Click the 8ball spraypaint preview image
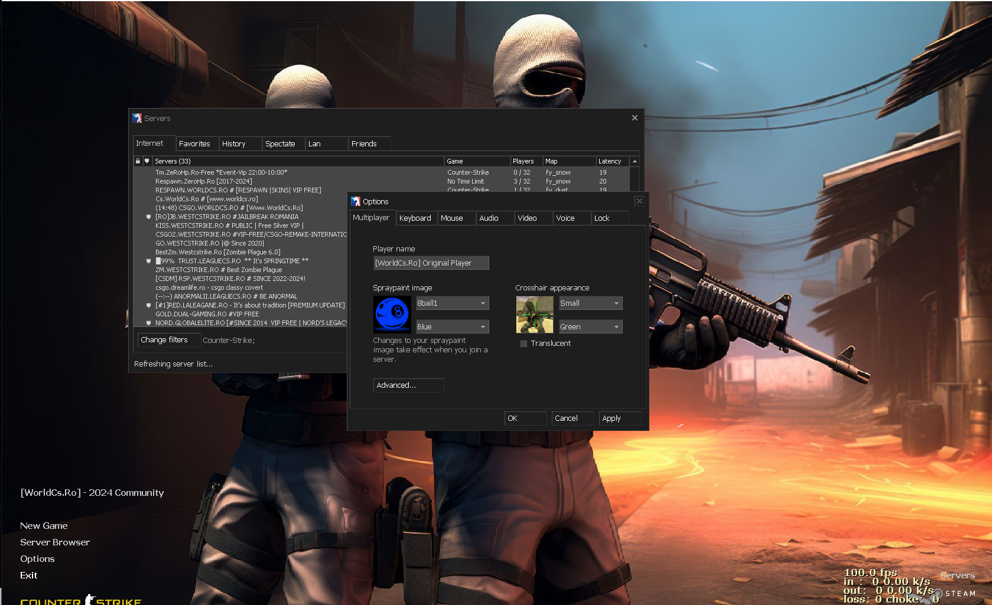 point(392,315)
